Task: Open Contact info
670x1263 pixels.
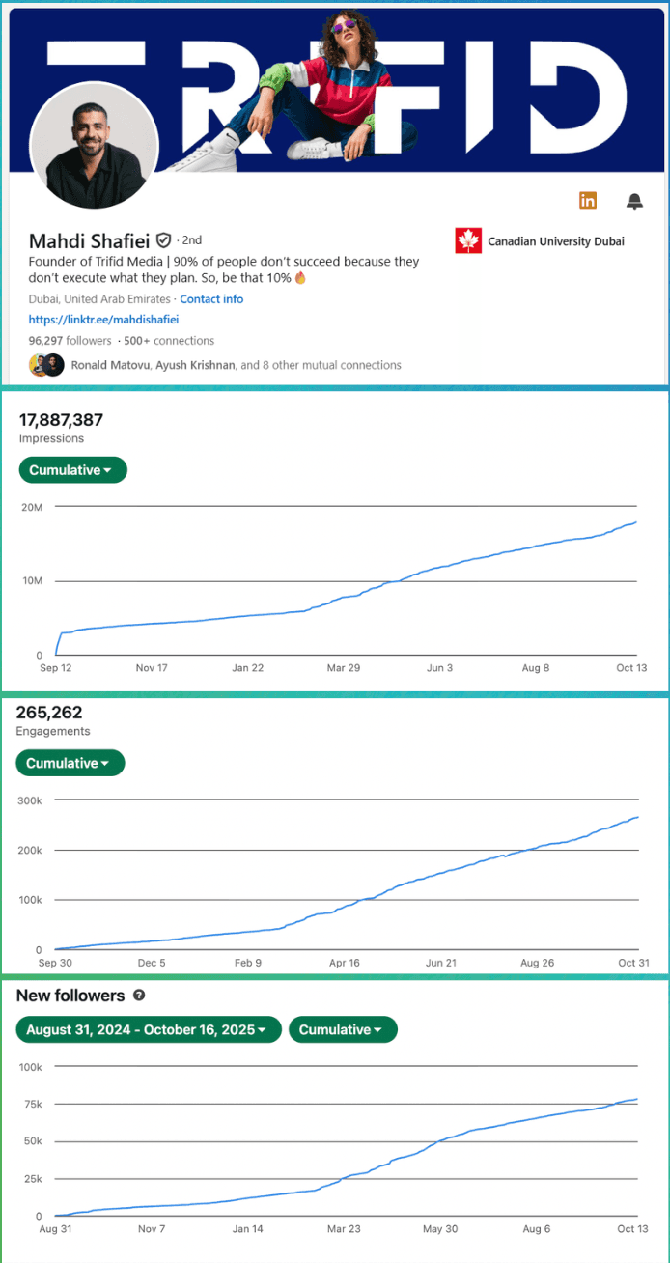Action: [x=211, y=298]
